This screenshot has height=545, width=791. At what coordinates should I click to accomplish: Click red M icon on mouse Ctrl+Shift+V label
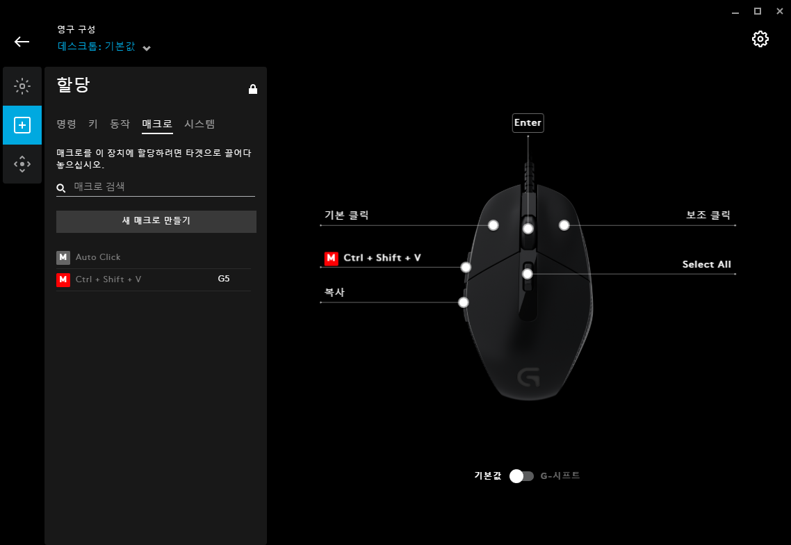[x=331, y=259]
